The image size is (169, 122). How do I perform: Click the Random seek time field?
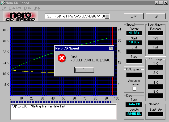(x=155, y=33)
